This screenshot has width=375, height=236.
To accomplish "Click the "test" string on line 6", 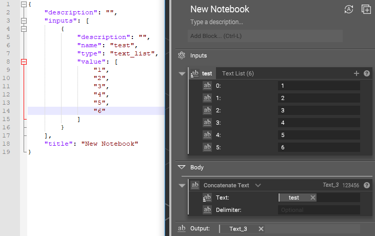I will [122, 45].
